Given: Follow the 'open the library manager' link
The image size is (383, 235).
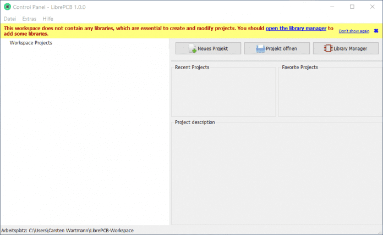Looking at the screenshot, I should pos(296,27).
